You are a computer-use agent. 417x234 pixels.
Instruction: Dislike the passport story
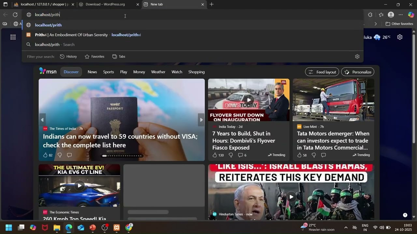[x=60, y=155]
